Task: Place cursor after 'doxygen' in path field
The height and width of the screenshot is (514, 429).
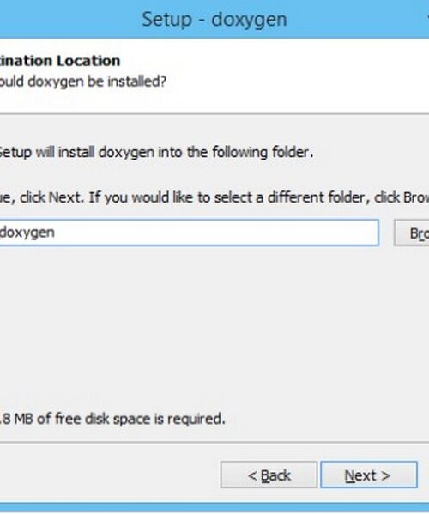Action: tap(56, 233)
